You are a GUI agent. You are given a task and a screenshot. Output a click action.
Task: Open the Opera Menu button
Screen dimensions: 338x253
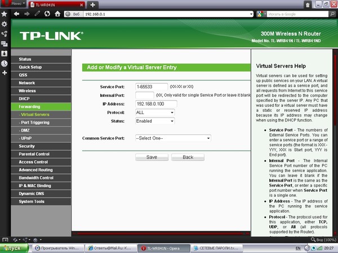click(14, 4)
